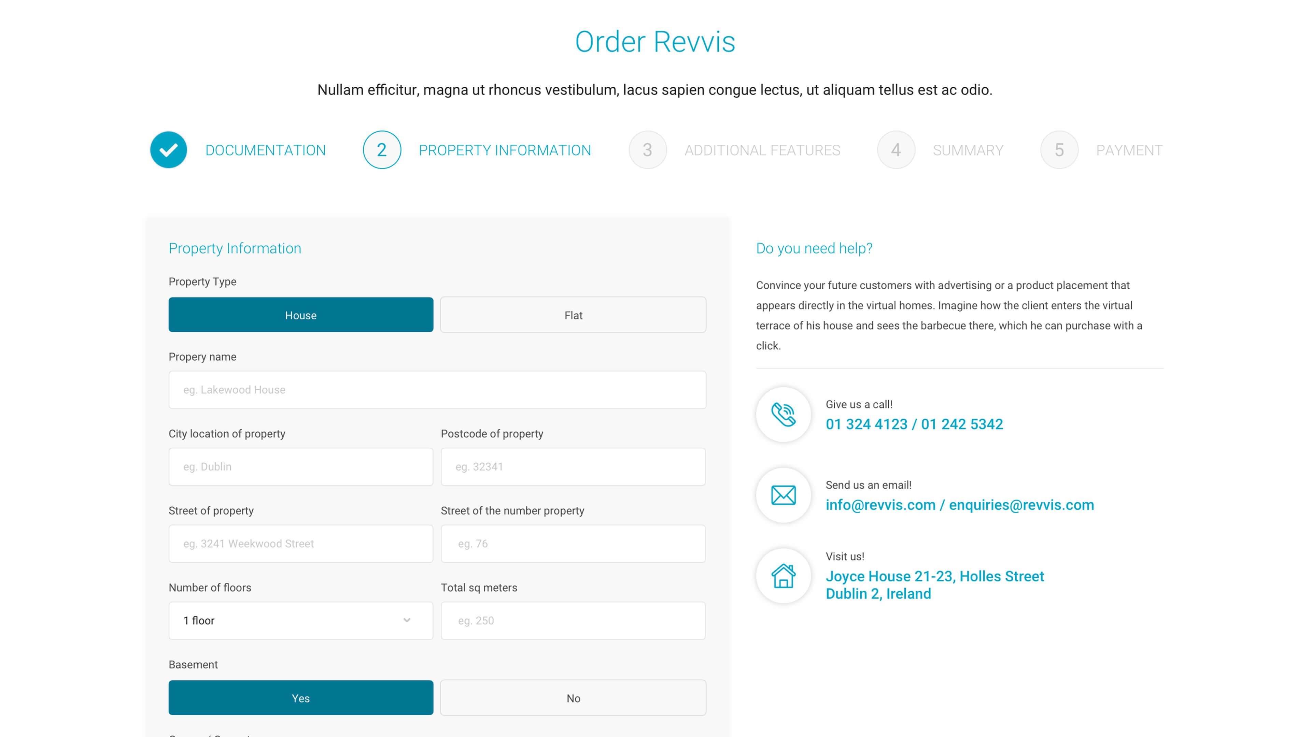1311x737 pixels.
Task: Open the Summary step
Action: (x=968, y=150)
